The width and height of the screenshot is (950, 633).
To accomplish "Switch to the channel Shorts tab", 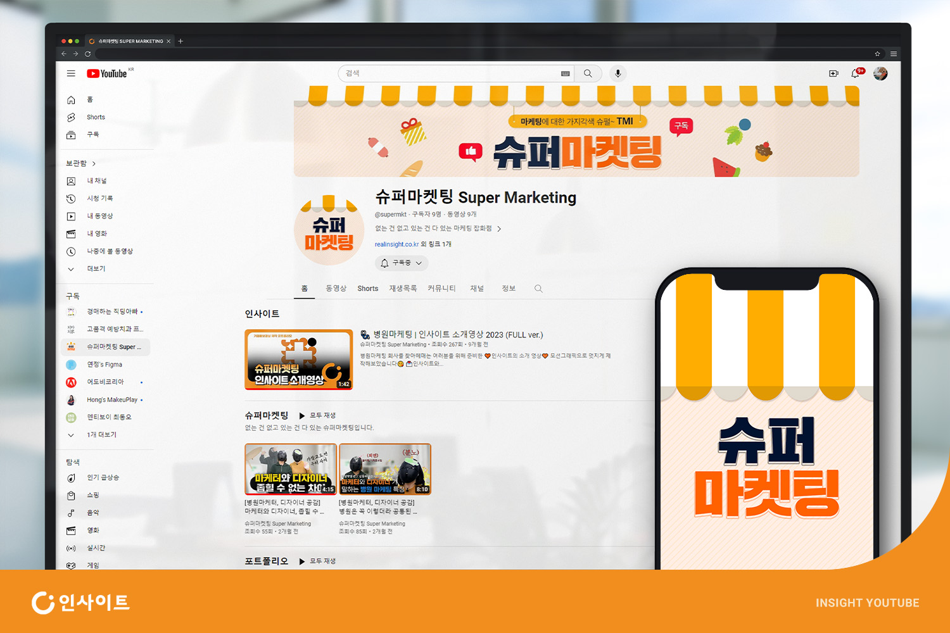I will pos(367,289).
